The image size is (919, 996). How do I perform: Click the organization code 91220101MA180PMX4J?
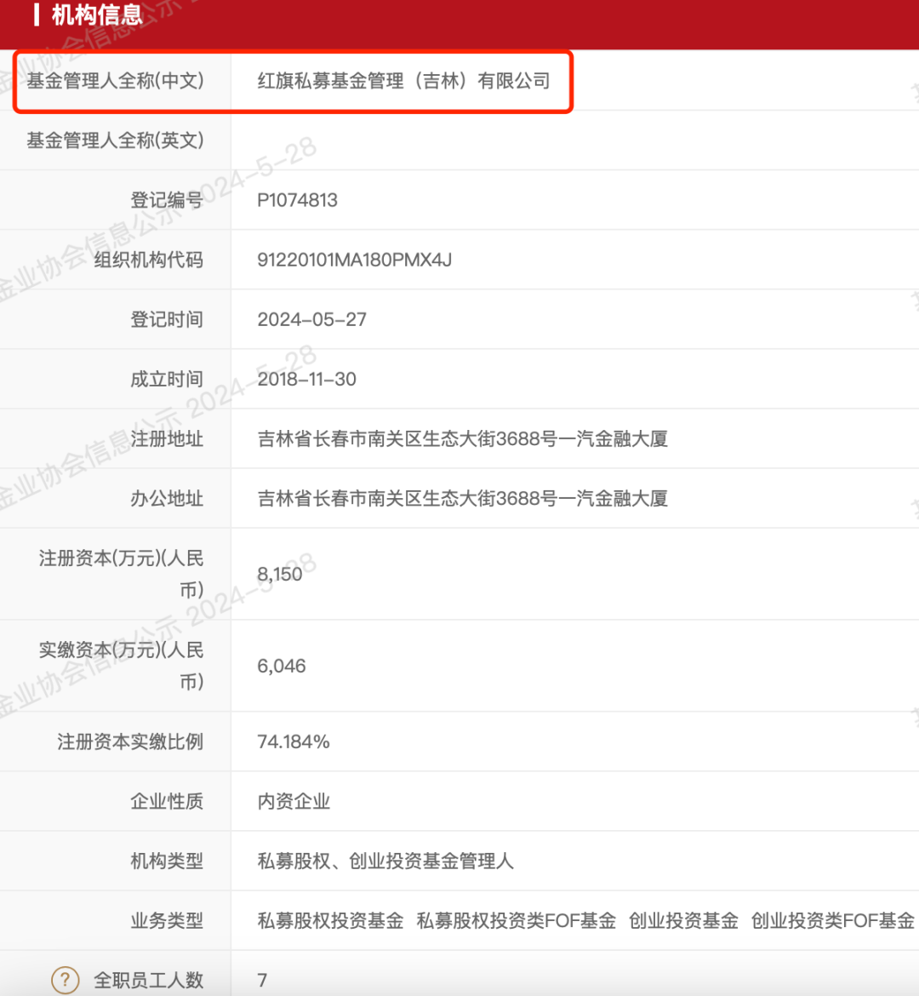coord(354,260)
